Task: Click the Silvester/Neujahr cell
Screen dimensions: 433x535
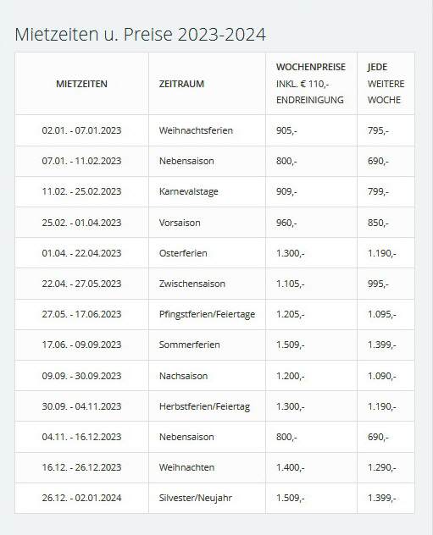Action: [196, 498]
